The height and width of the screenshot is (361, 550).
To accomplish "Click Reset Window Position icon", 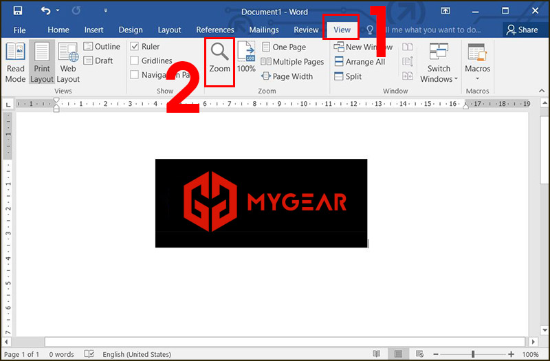I will tap(408, 76).
